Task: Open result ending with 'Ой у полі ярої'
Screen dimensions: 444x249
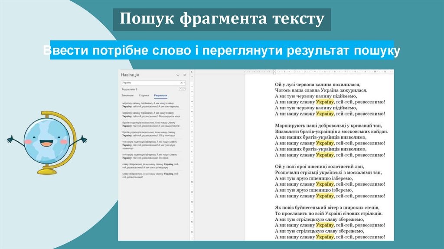Action: pos(150,134)
